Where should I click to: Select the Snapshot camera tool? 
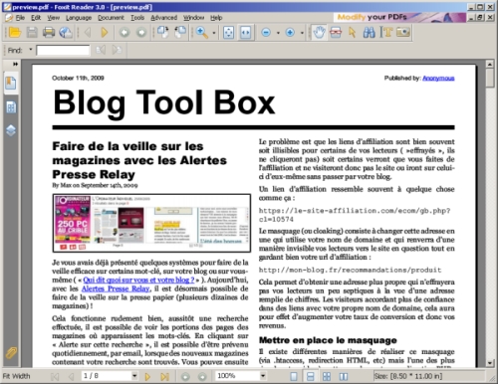point(403,32)
